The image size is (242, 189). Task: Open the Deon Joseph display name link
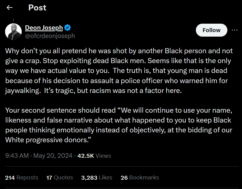(x=44, y=28)
